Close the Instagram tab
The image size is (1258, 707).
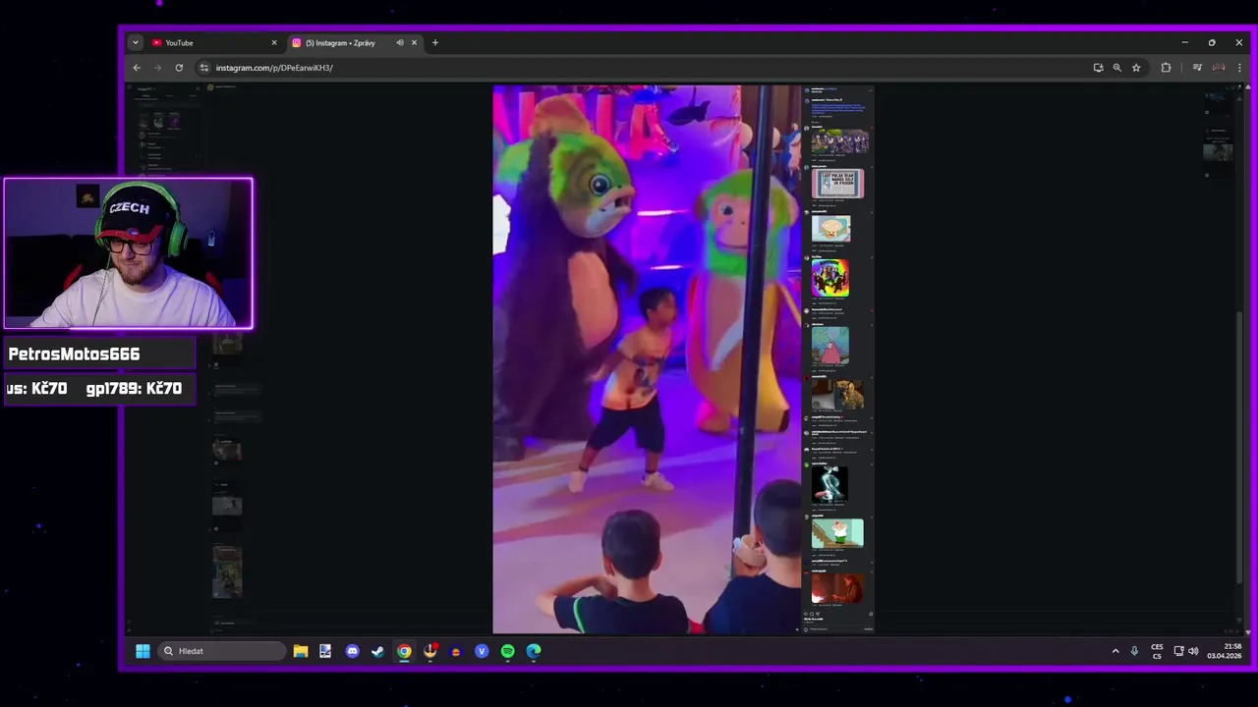[414, 43]
